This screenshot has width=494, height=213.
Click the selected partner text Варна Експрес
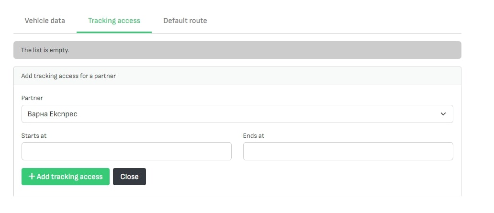coord(52,114)
